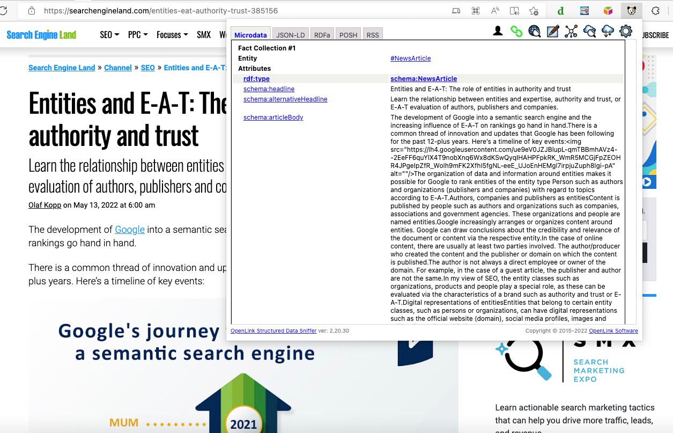Click the Search Engine Land breadcrumb link
Image resolution: width=673 pixels, height=433 pixels.
[x=62, y=68]
